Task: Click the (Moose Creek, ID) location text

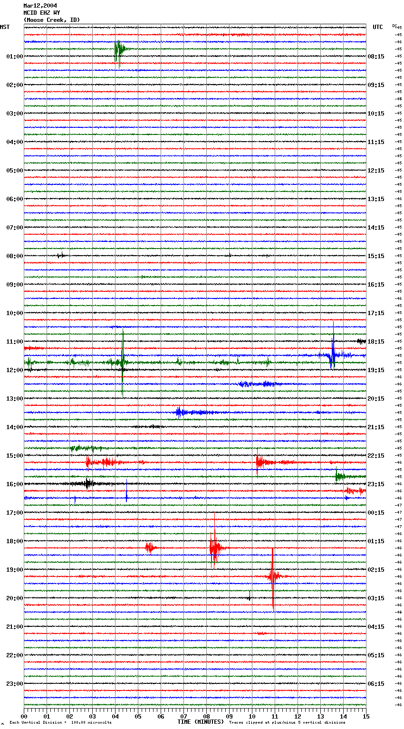Action: 52,20
